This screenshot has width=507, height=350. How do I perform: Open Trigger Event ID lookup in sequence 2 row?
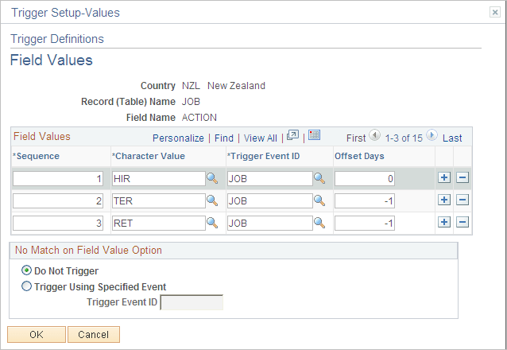coord(319,200)
